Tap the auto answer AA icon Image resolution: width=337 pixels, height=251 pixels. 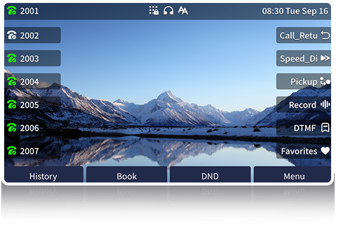click(183, 11)
